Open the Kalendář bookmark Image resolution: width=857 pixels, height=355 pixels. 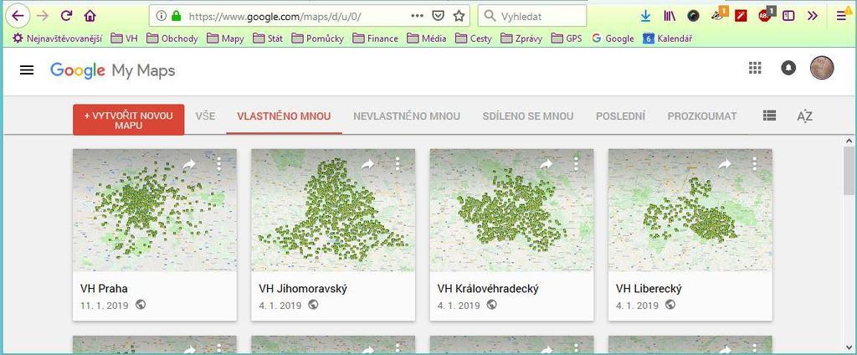point(668,39)
